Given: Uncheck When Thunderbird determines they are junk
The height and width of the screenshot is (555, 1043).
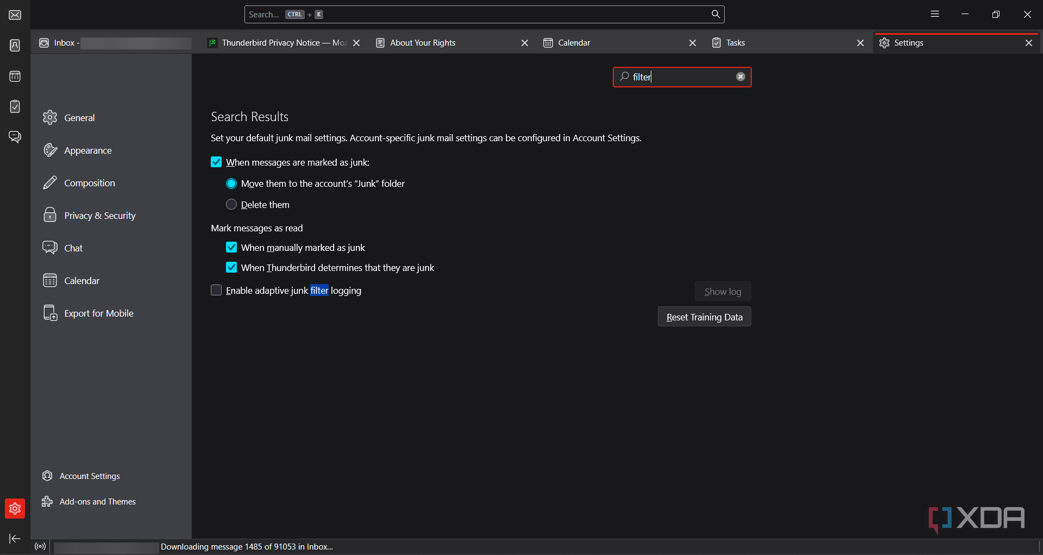Looking at the screenshot, I should click(231, 267).
